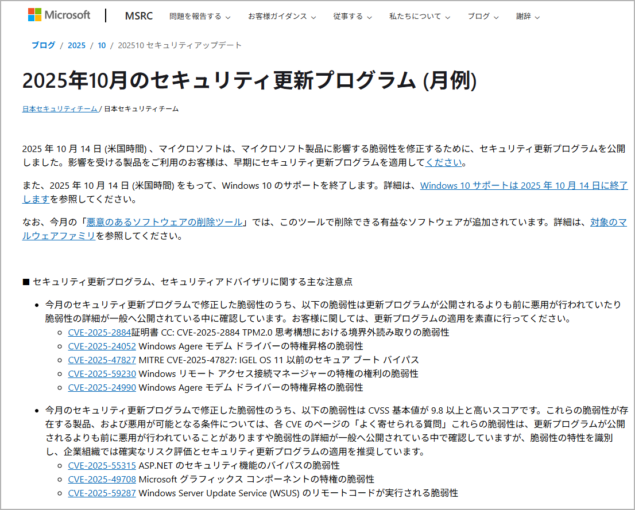
Task: Open the CVE-2025-55315 ASP.NET link
Action: [x=102, y=465]
